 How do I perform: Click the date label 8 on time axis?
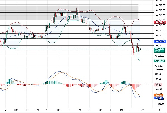click(x=5, y=110)
